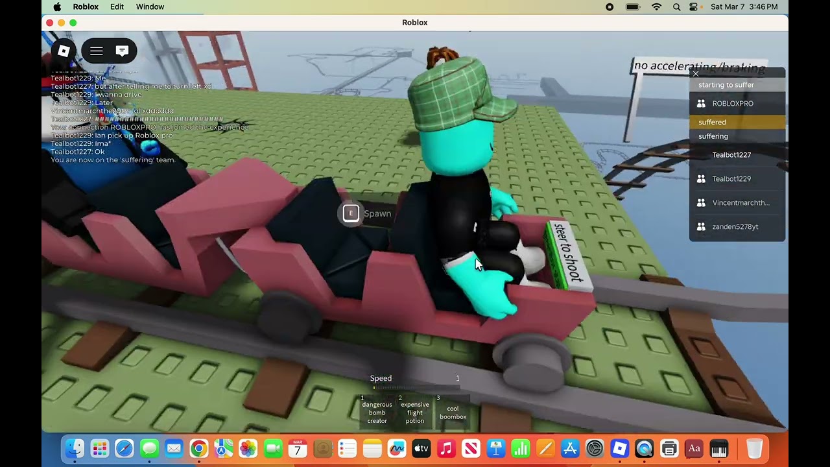Select the 'suffering' team row
The width and height of the screenshot is (830, 467).
[x=737, y=136]
